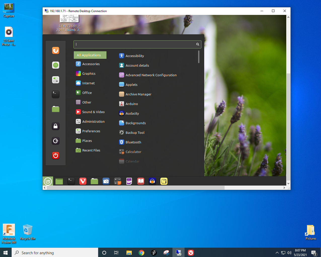Image resolution: width=321 pixels, height=257 pixels.
Task: Open Chrome from Windows taskbar
Action: tap(141, 252)
